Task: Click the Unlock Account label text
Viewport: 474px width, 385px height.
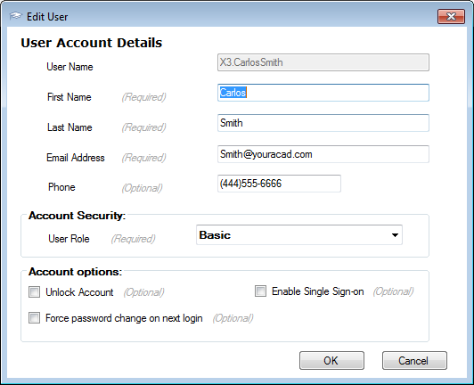Action: pyautogui.click(x=79, y=292)
